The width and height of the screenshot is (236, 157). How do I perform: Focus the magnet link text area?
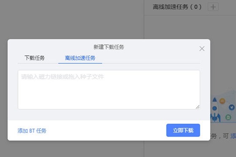coord(109,89)
